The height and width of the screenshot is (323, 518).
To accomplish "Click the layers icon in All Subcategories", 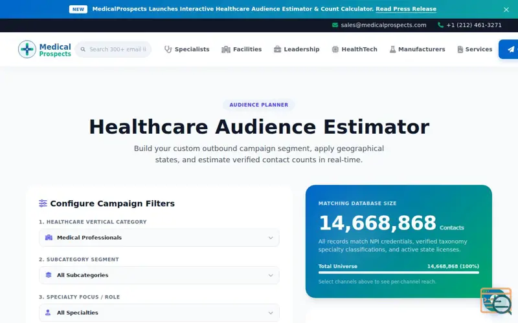I will (49, 275).
